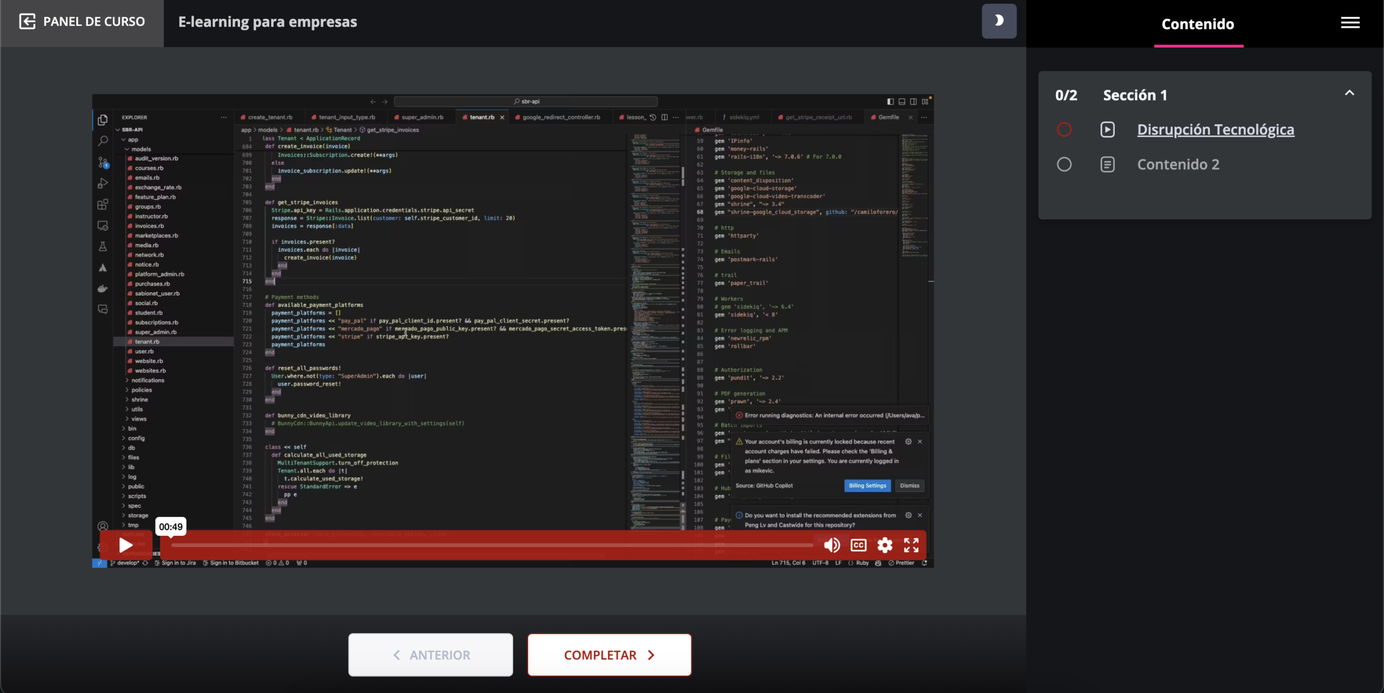Mark Contenido 2 with its completion circle

[x=1064, y=164]
